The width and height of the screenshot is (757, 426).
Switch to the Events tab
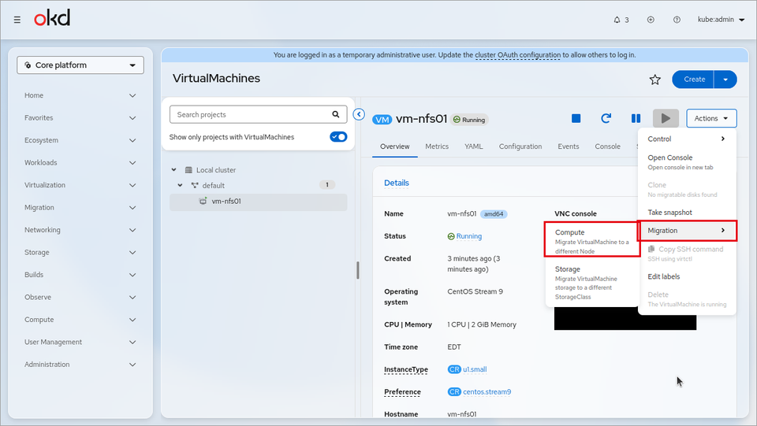(569, 146)
